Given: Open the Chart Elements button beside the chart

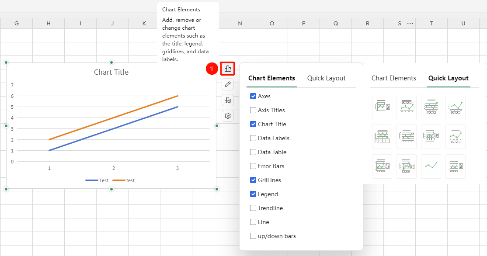Looking at the screenshot, I should (x=228, y=69).
